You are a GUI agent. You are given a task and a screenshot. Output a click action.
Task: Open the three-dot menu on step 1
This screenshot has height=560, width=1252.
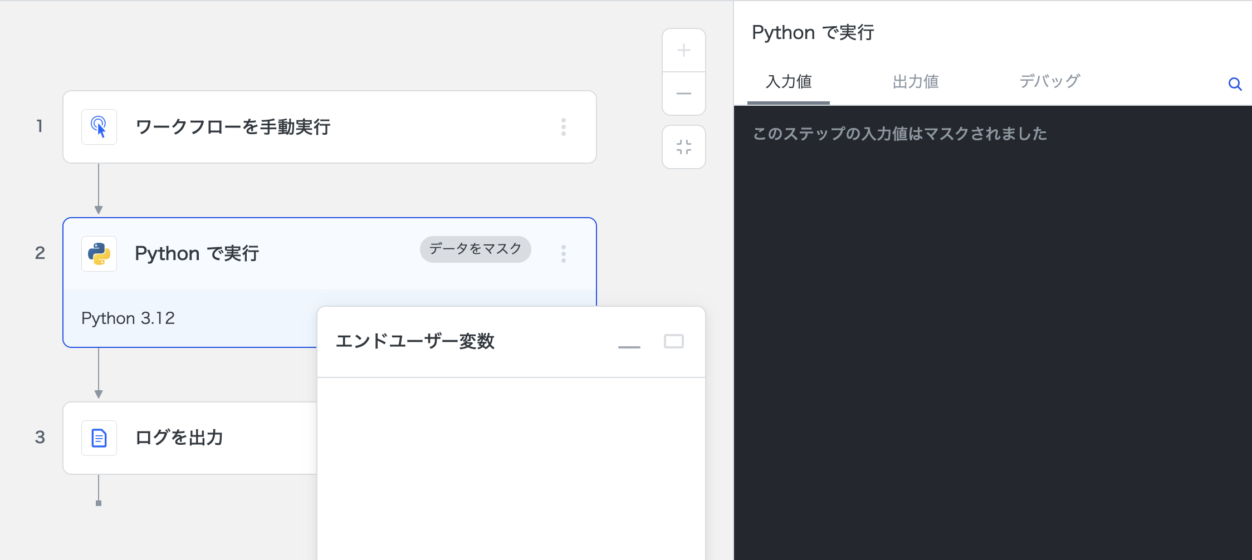(564, 127)
